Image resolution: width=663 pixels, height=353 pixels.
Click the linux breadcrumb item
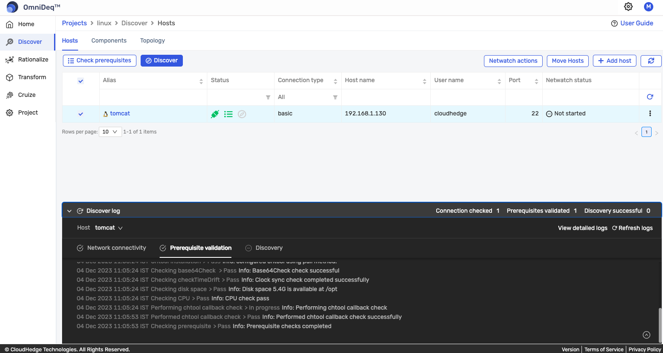[104, 23]
